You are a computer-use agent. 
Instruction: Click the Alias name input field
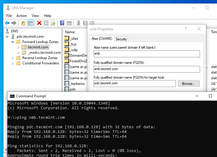(146, 54)
